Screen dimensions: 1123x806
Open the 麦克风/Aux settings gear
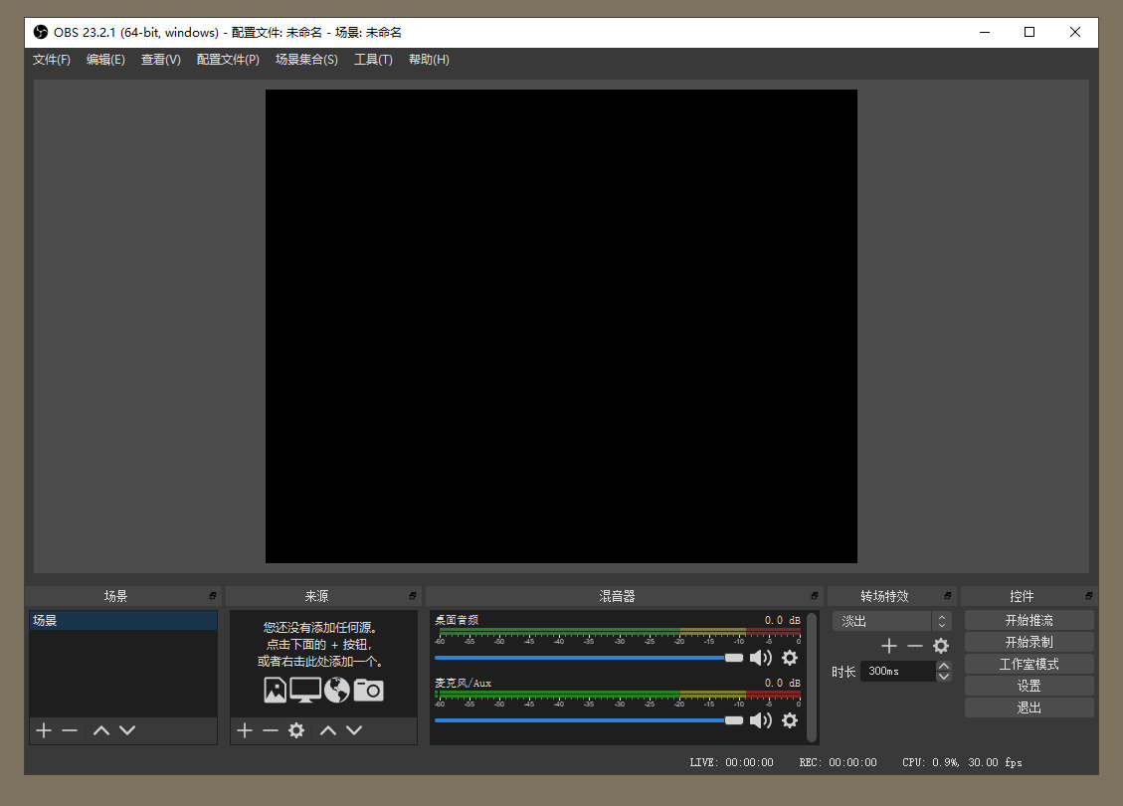pyautogui.click(x=790, y=720)
